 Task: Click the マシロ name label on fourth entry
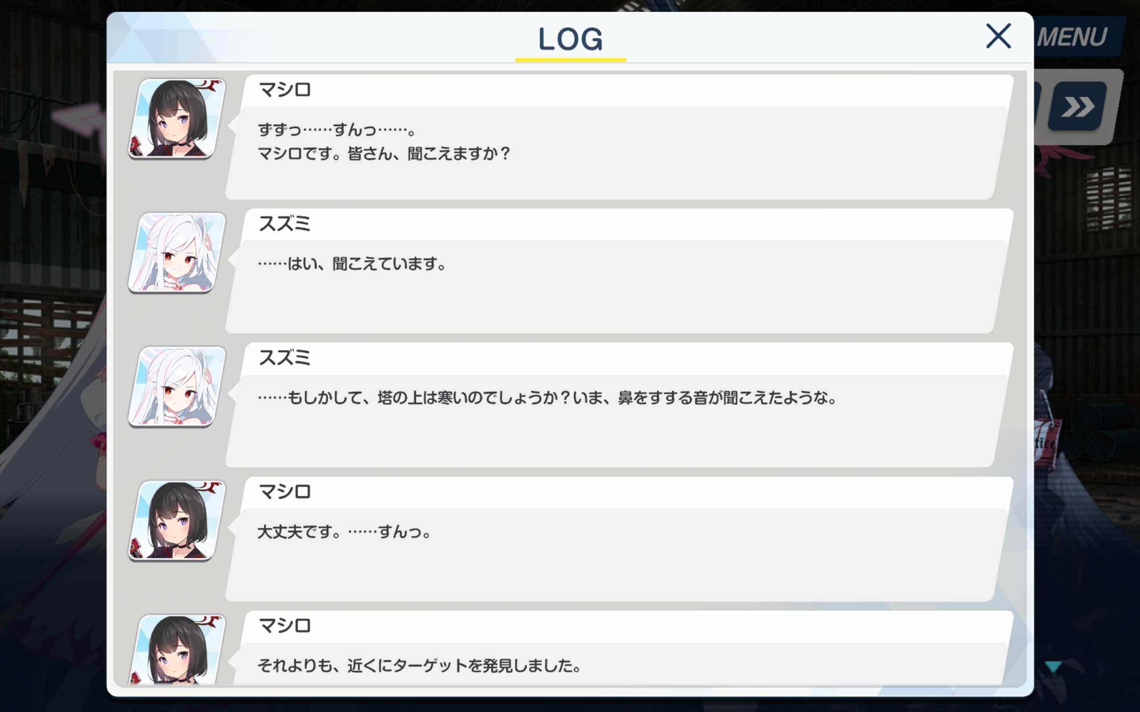pyautogui.click(x=285, y=492)
